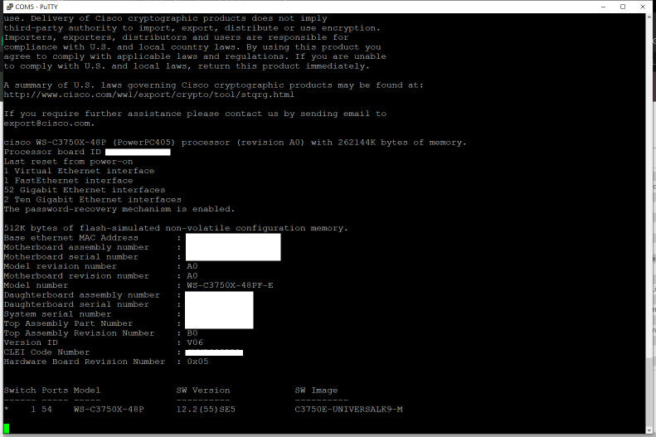
Task: Click 'Motherboard revision number' label
Action: [x=76, y=276]
